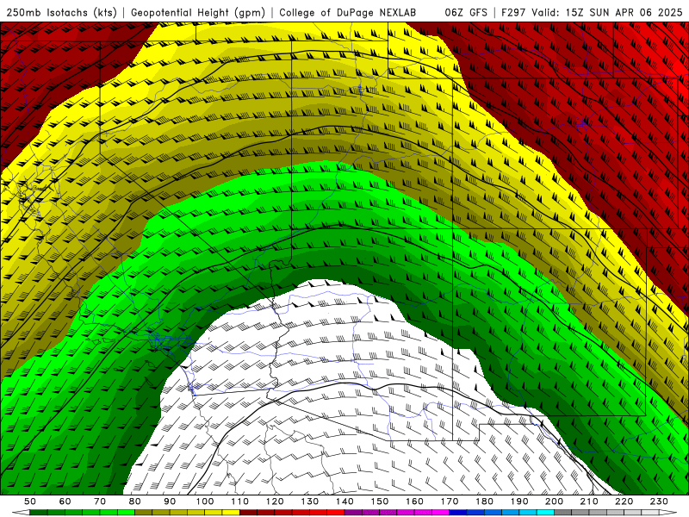The width and height of the screenshot is (689, 517).
Task: Click the cyan swatch before the gray swatches
Action: coord(545,513)
